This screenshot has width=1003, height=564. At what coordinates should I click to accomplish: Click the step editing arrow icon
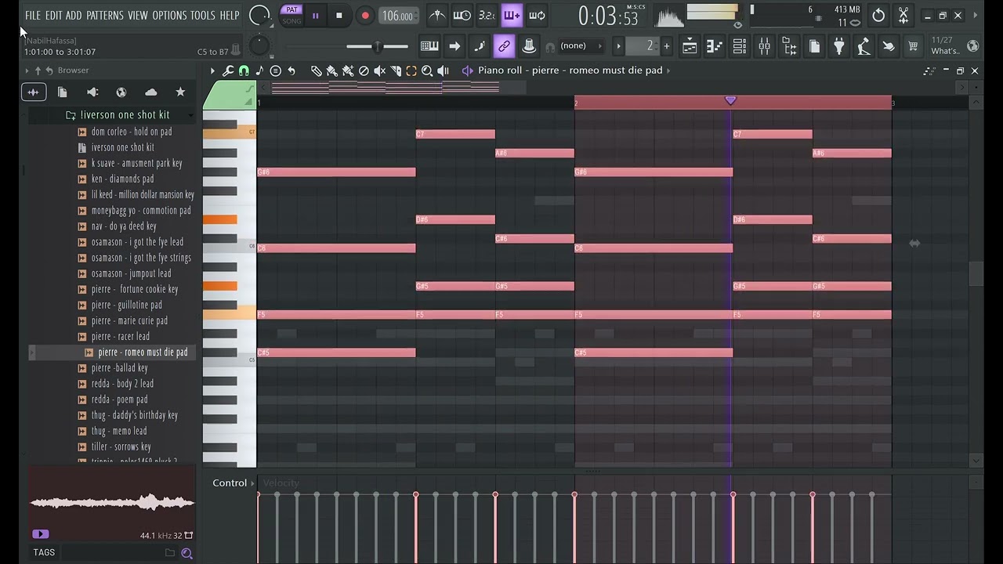click(454, 46)
